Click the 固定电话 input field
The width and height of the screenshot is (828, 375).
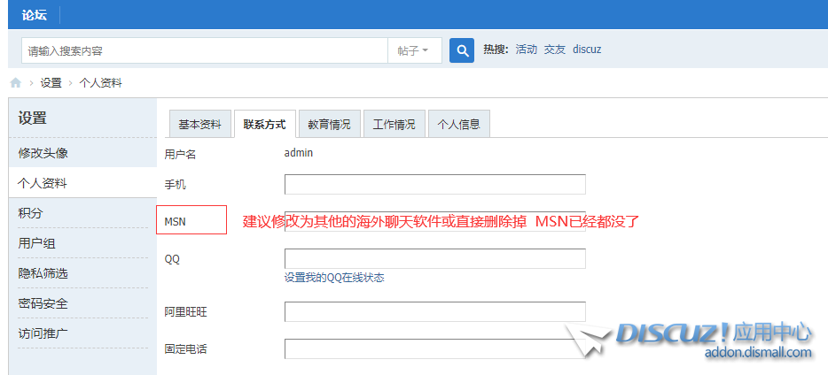click(x=435, y=348)
